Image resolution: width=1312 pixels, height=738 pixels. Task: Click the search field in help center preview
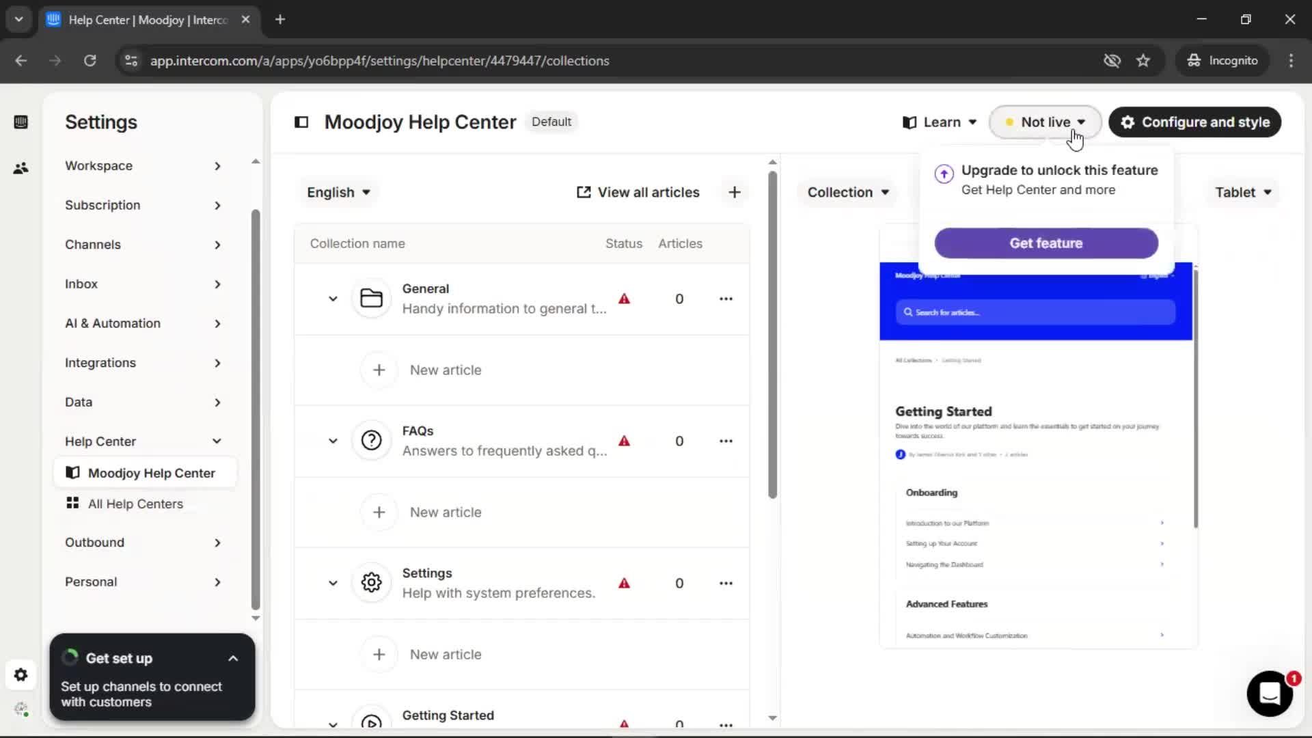(1035, 312)
